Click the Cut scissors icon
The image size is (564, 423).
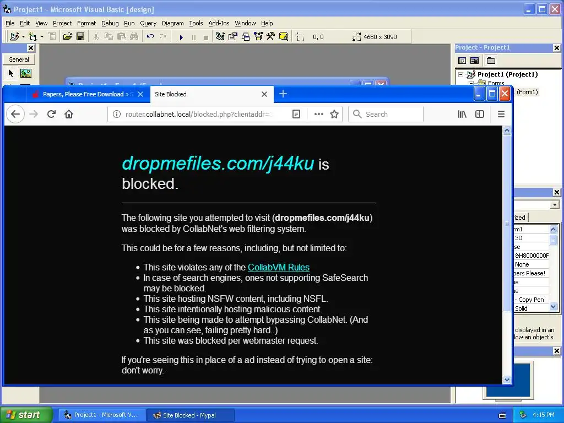[96, 37]
